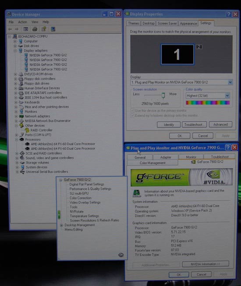241x286 pixels.
Task: Click the help question button in Display Properties title
Action: [229, 14]
